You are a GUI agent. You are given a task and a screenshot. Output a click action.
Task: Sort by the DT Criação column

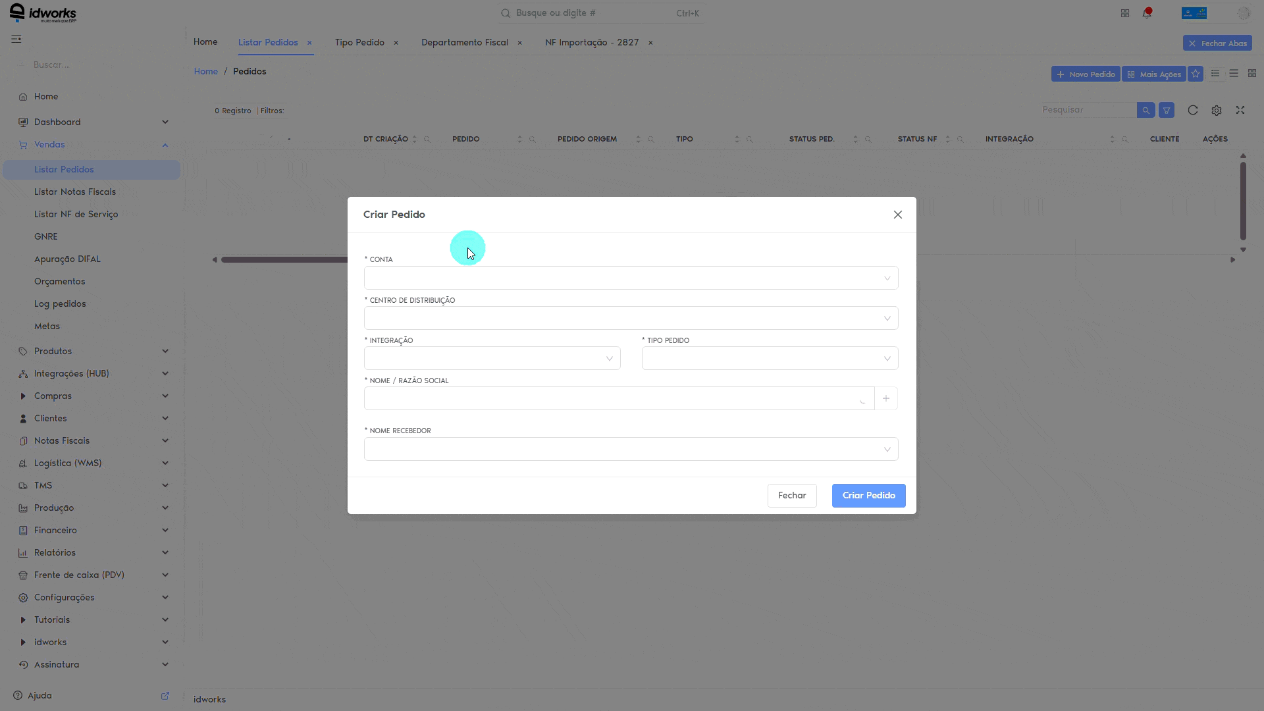(415, 140)
